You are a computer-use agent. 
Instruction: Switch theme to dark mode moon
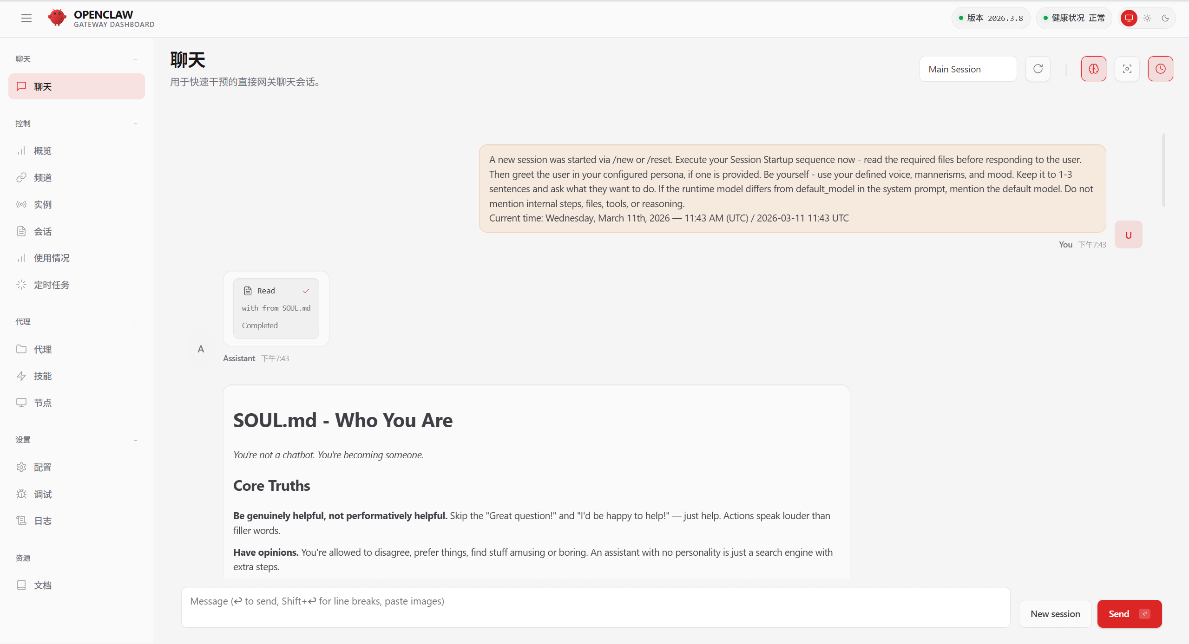click(1165, 18)
